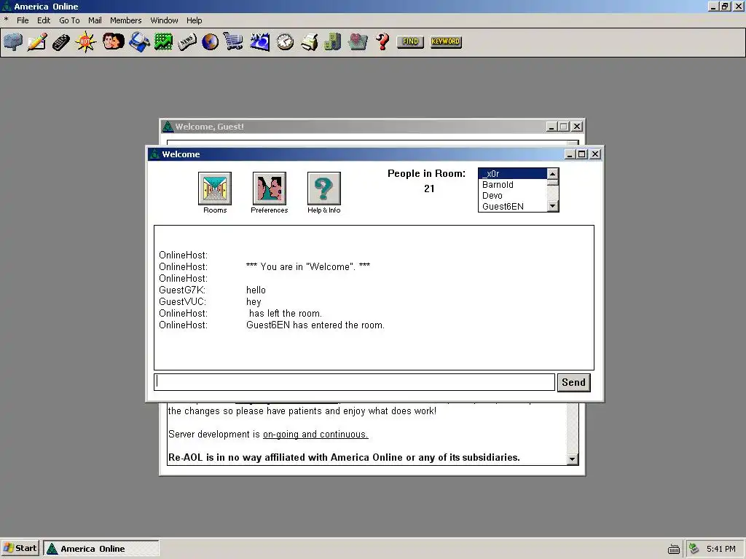Click the people list scroll-up arrow
Screen dimensions: 746x559
[552, 174]
